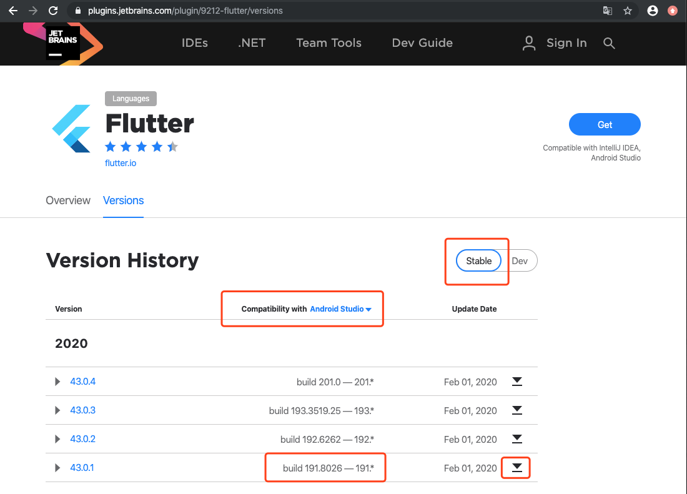The width and height of the screenshot is (687, 494).
Task: Download version 43.0.3 via arrow icon
Action: [517, 410]
